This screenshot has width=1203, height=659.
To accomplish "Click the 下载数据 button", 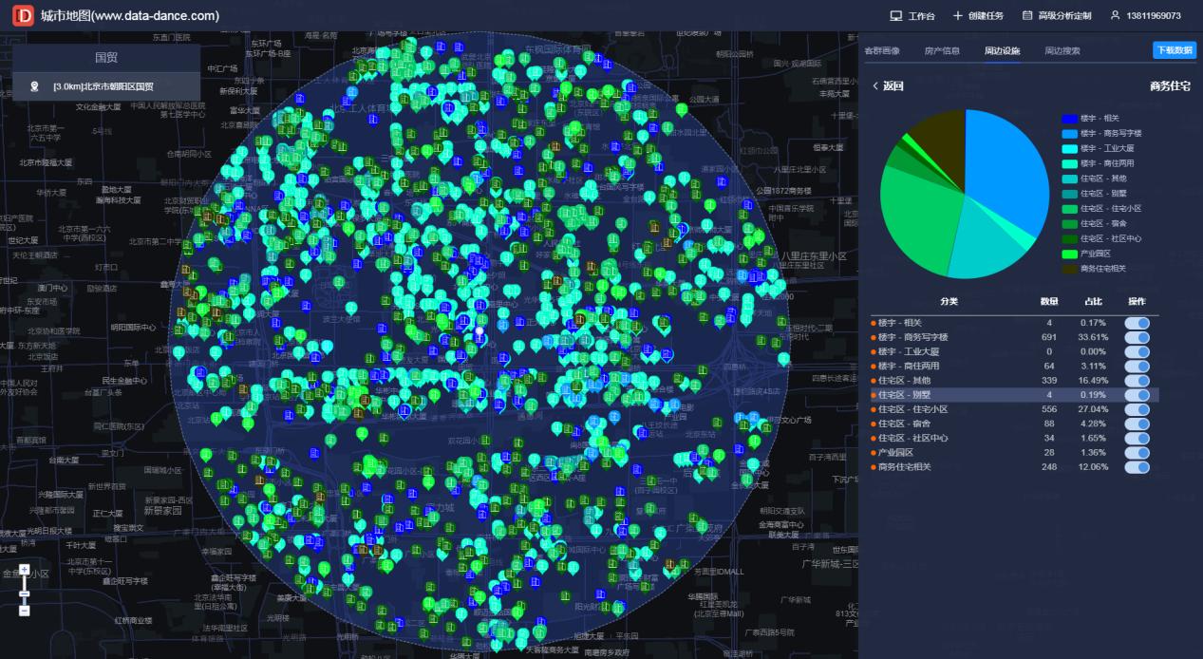I will (1174, 50).
